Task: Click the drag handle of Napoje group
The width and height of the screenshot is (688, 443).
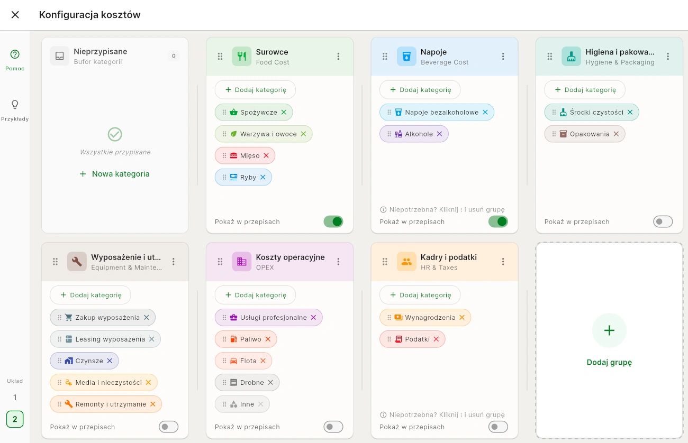Action: coord(385,57)
